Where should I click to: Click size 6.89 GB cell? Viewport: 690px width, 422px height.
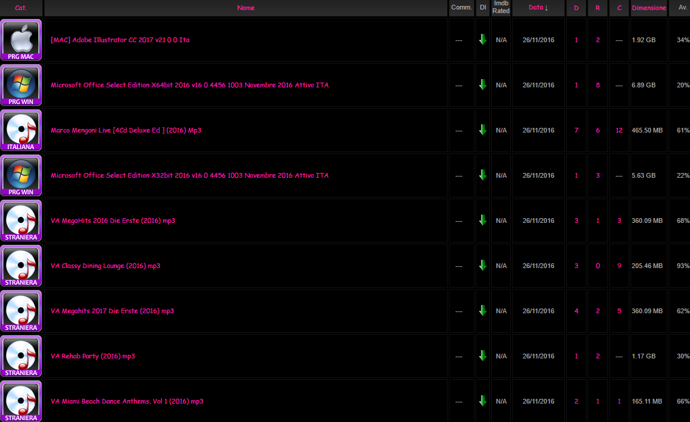tap(644, 85)
